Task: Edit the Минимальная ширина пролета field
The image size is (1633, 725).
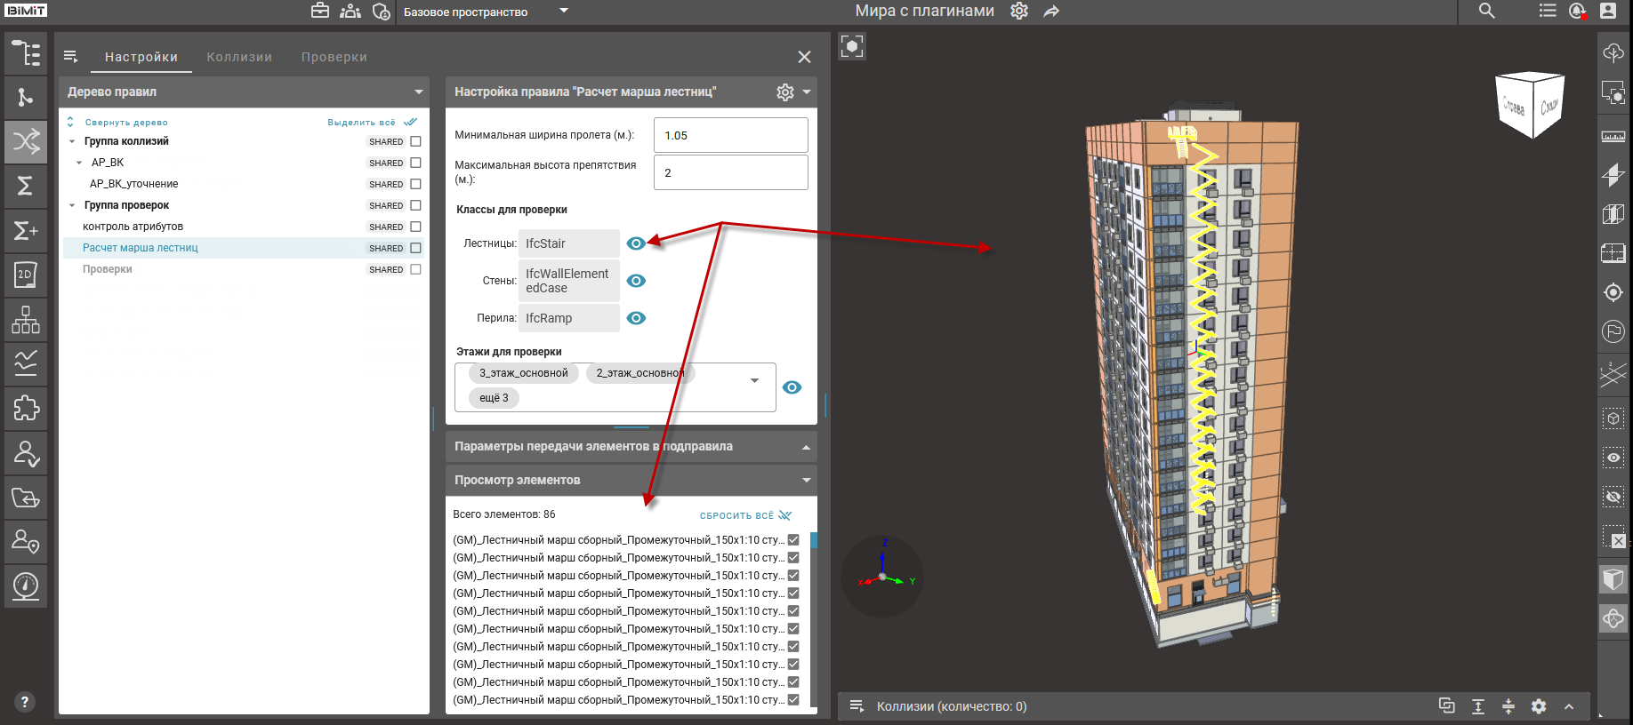Action: pyautogui.click(x=731, y=135)
